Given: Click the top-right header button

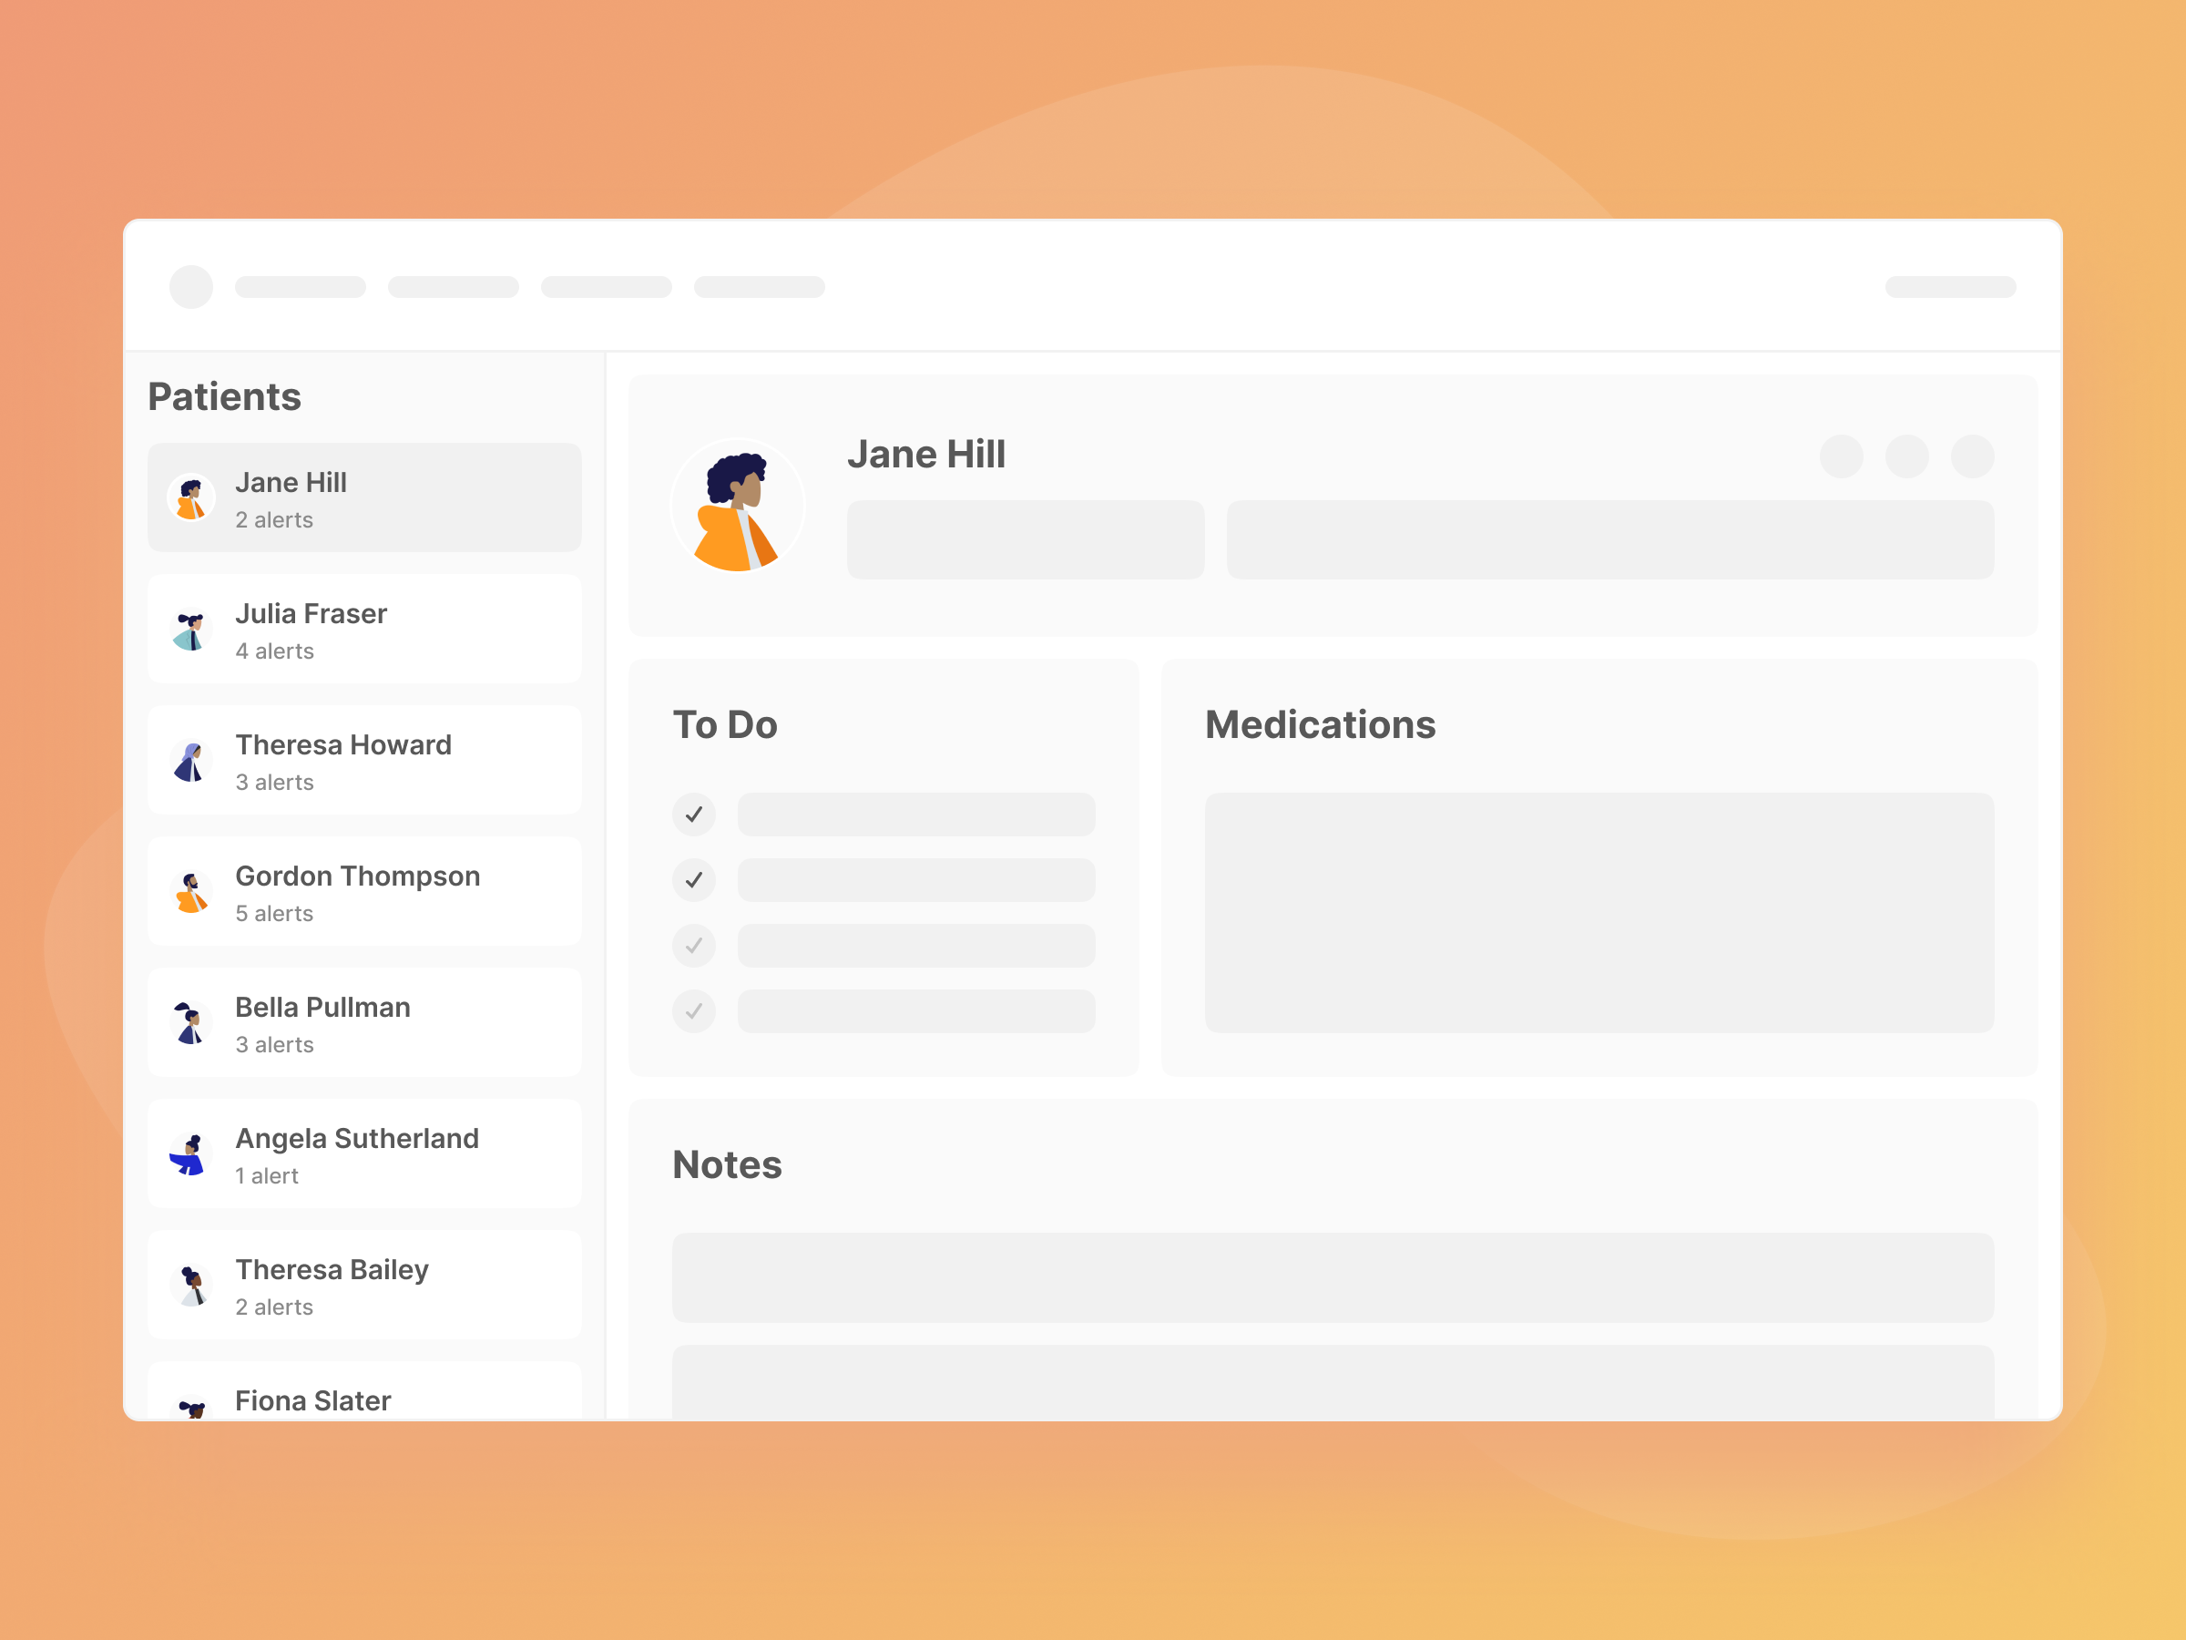Looking at the screenshot, I should point(1950,287).
